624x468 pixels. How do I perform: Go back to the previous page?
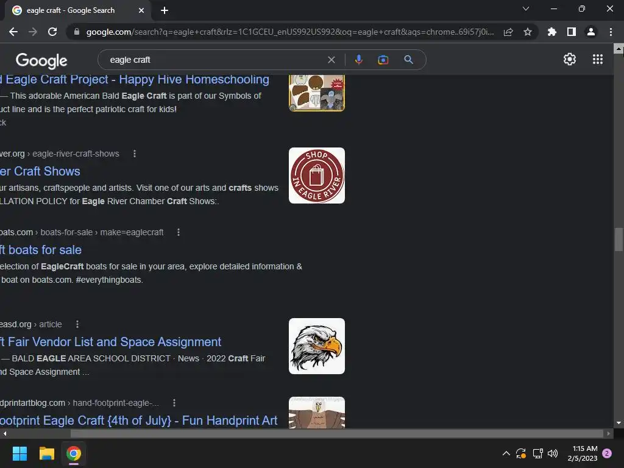click(x=13, y=32)
